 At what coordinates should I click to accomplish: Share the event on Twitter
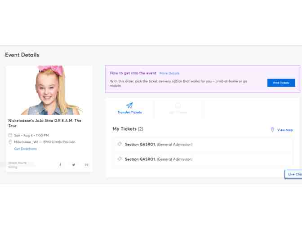(x=74, y=165)
